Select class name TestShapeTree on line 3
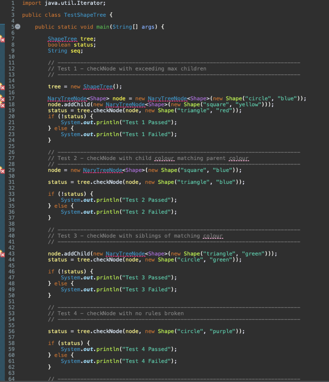This screenshot has height=382, width=329. 85,15
